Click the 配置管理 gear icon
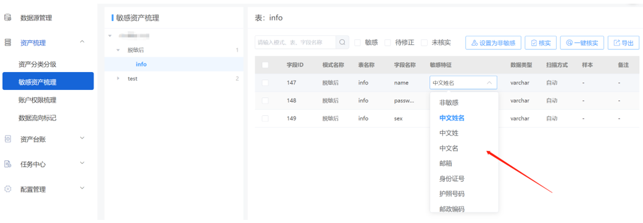643x223 pixels. [7, 189]
